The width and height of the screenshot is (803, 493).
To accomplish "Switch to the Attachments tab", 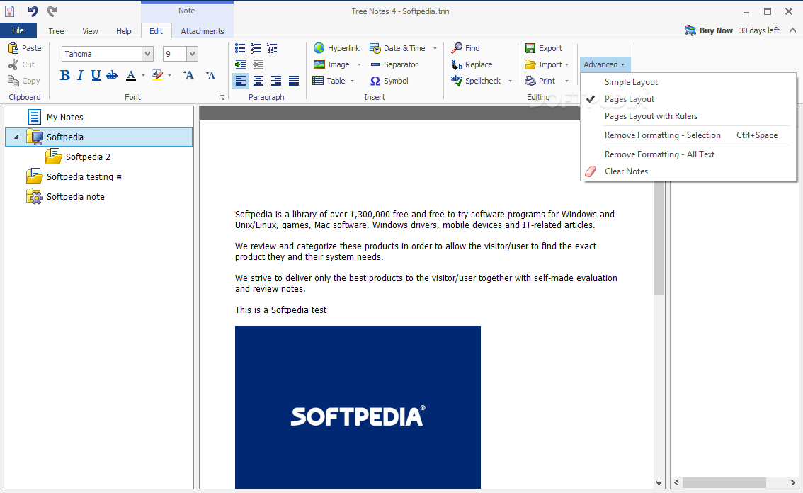I will click(x=203, y=31).
